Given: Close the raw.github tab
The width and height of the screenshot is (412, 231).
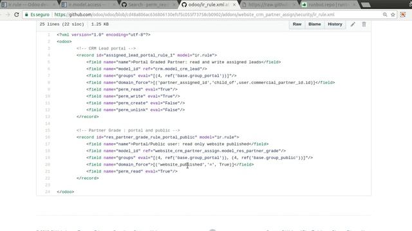Looking at the screenshot, I should point(294,4).
